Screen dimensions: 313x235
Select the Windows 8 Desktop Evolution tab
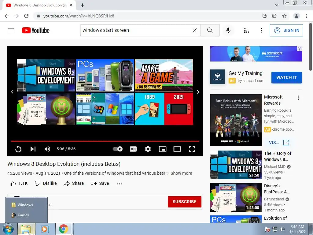[39, 5]
